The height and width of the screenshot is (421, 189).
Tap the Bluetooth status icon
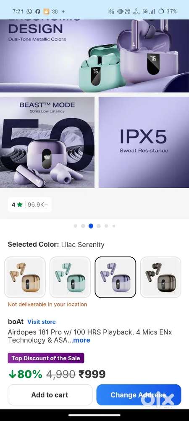pos(111,11)
